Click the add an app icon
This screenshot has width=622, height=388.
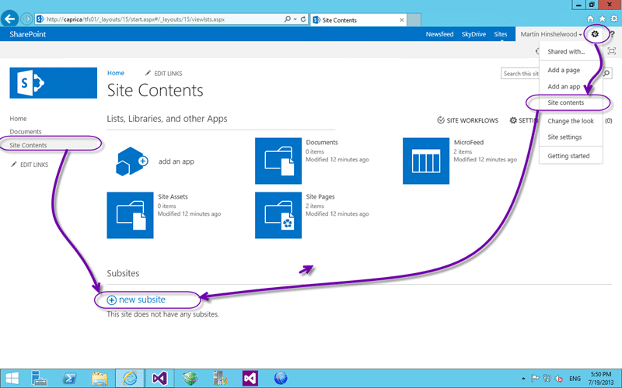(131, 161)
